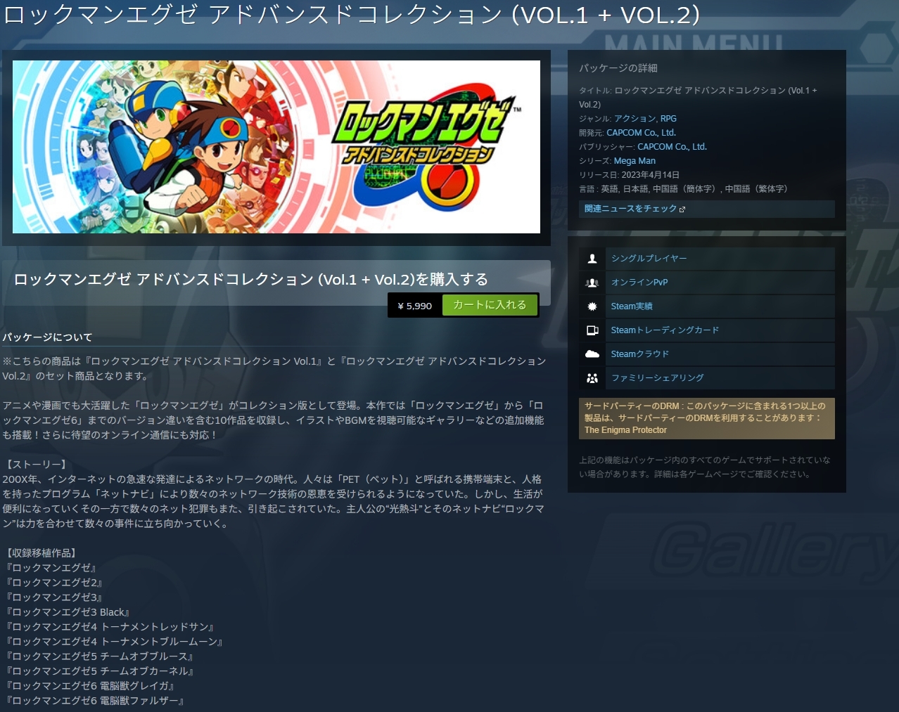
Task: Click the Online PvP players icon
Action: tap(592, 283)
